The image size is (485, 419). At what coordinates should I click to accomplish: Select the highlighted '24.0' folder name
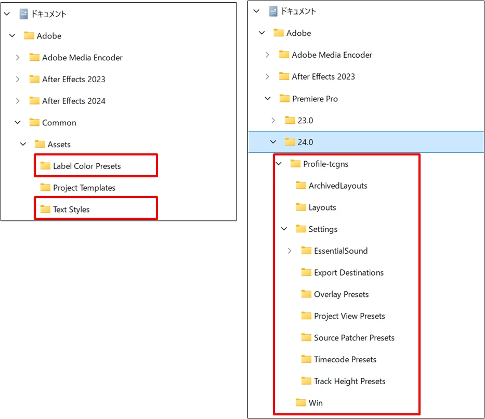point(305,142)
